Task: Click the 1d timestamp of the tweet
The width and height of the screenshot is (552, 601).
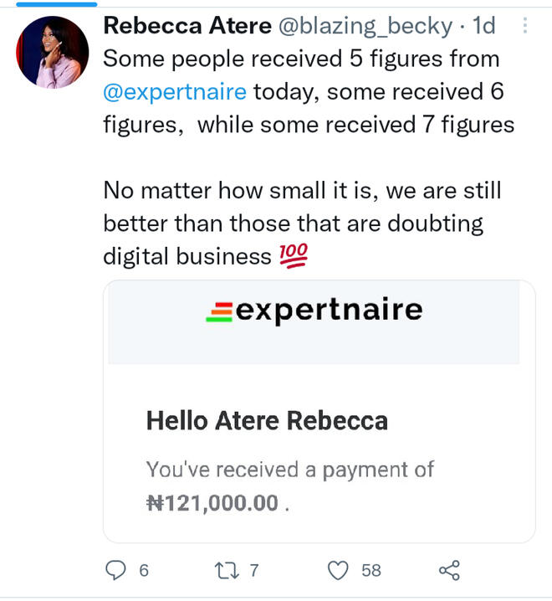Action: click(483, 26)
